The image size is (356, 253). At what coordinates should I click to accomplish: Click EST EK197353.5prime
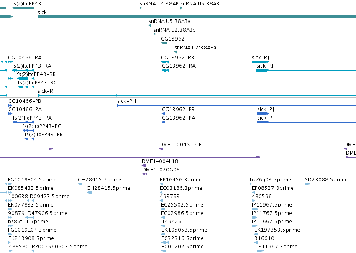(x=277, y=230)
